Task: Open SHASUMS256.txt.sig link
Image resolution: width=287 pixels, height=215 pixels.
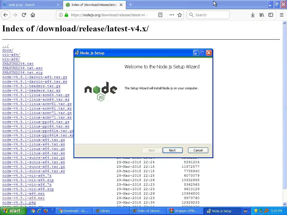Action: pyautogui.click(x=22, y=73)
